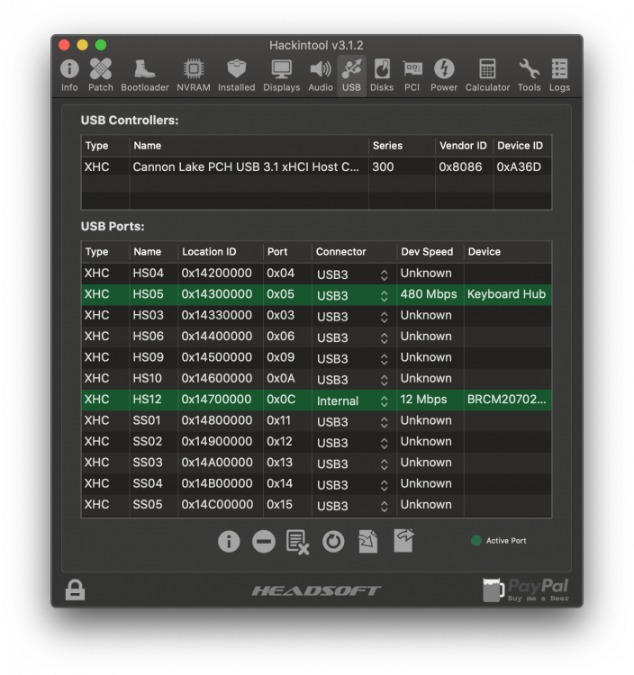This screenshot has width=634, height=675.
Task: Change HS12 Internal connector type
Action: (x=352, y=400)
